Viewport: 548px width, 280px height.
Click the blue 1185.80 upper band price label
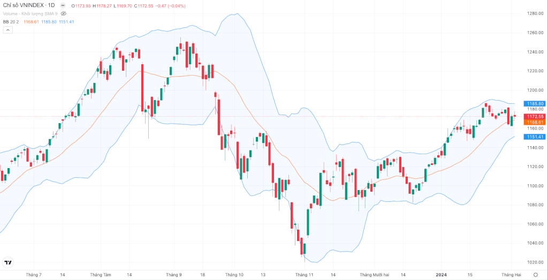(x=535, y=104)
